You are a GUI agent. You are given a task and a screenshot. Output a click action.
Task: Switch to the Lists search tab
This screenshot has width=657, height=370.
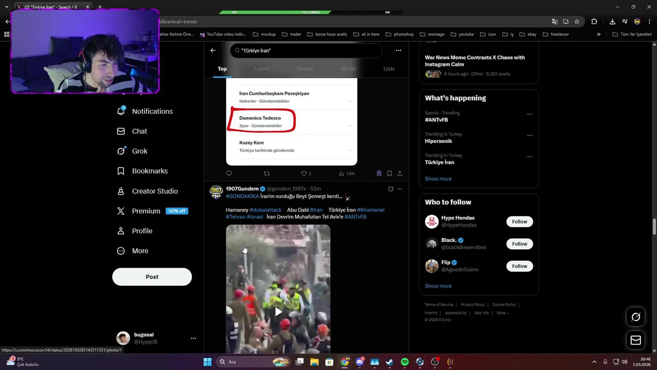(389, 69)
